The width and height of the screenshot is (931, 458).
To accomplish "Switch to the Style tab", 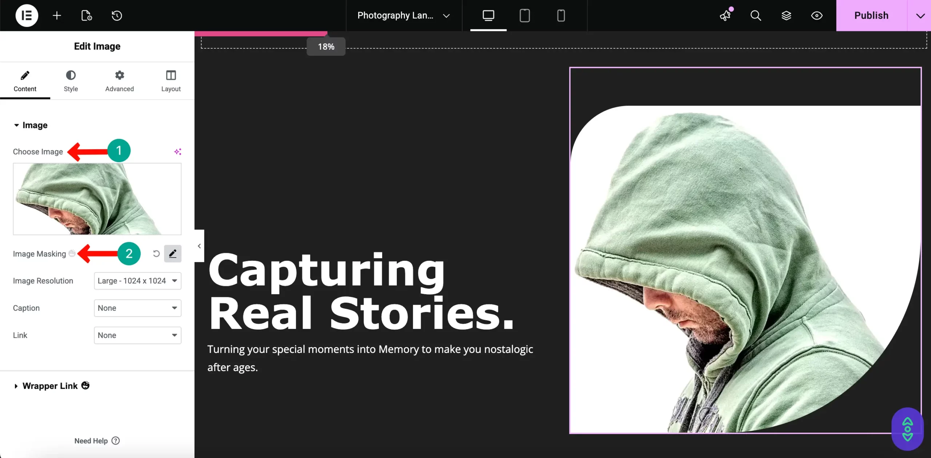I will (71, 81).
